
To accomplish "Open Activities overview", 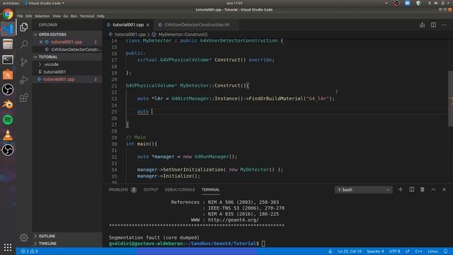I will point(11,3).
